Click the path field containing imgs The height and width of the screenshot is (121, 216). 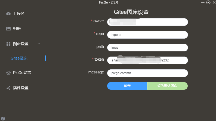147,48
